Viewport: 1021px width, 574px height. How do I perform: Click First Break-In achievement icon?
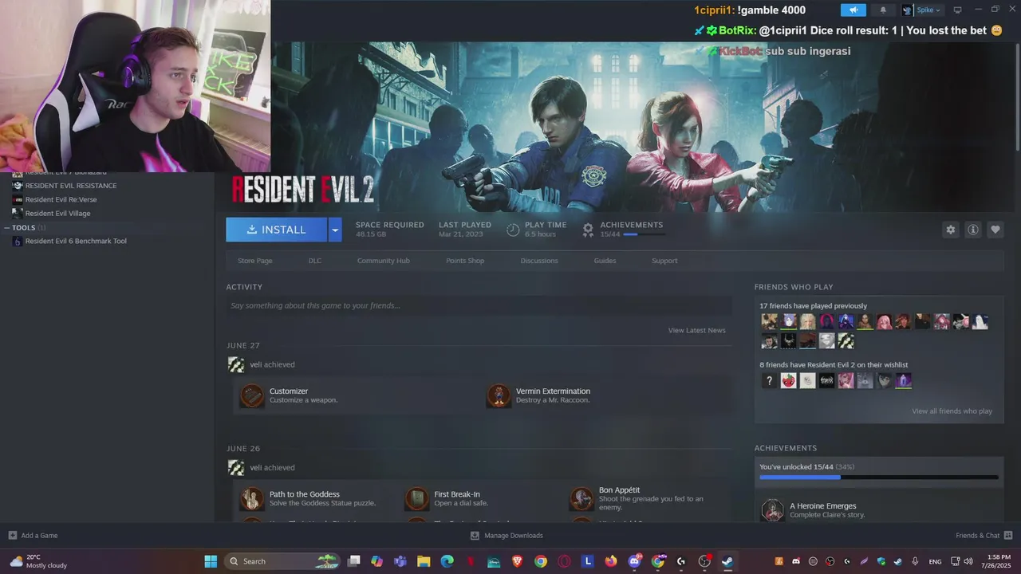tap(417, 499)
